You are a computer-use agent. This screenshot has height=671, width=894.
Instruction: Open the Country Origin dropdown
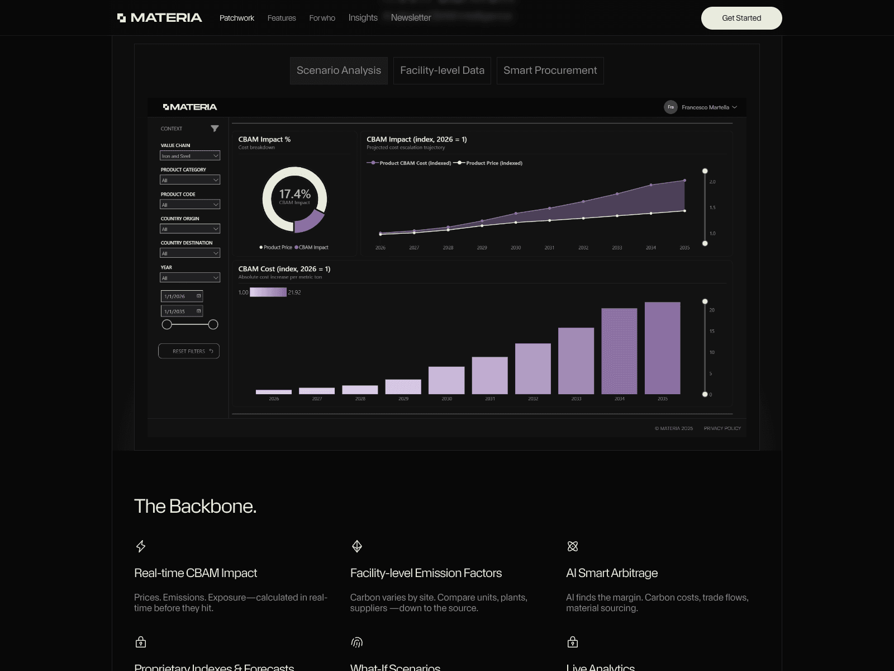point(190,229)
